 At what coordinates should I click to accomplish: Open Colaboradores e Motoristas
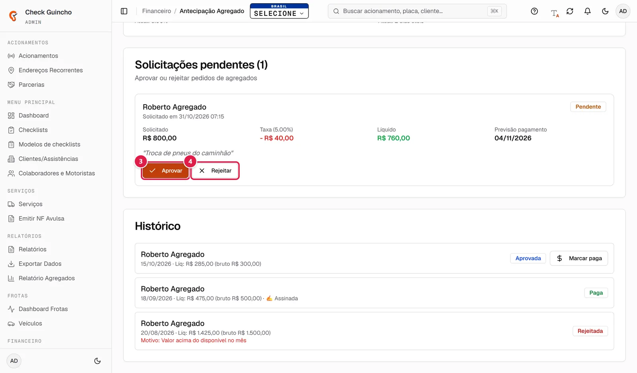point(56,173)
